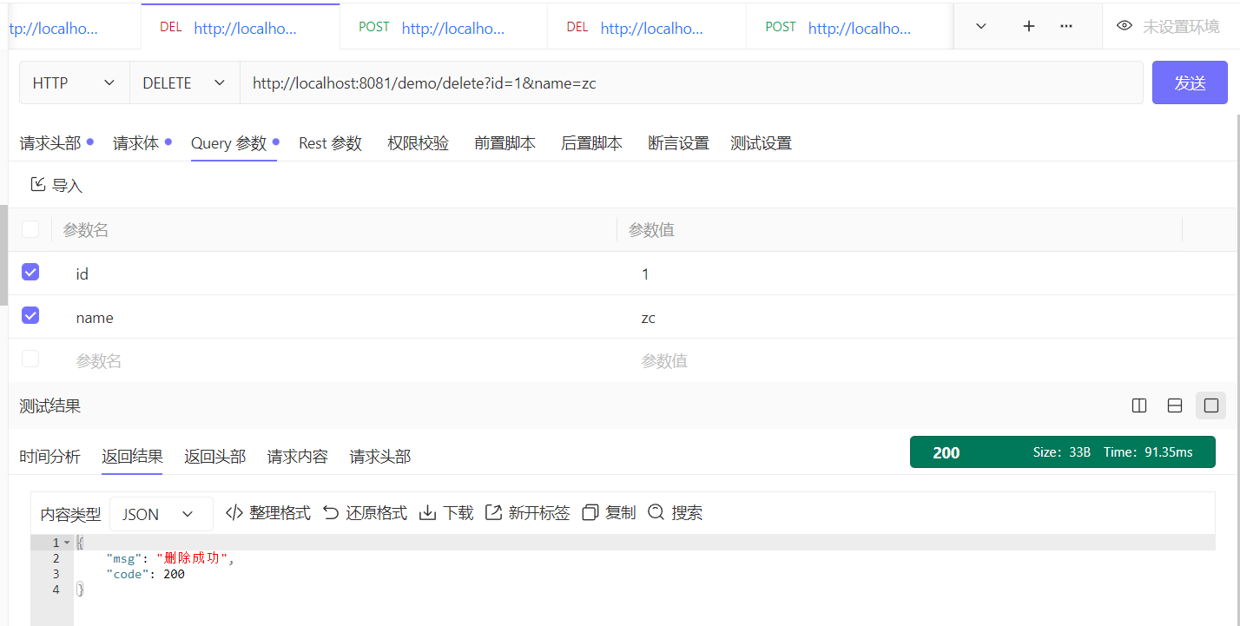Screen dimensions: 1240x626
Task: Click 还原格式 to restore raw format
Action: (365, 513)
